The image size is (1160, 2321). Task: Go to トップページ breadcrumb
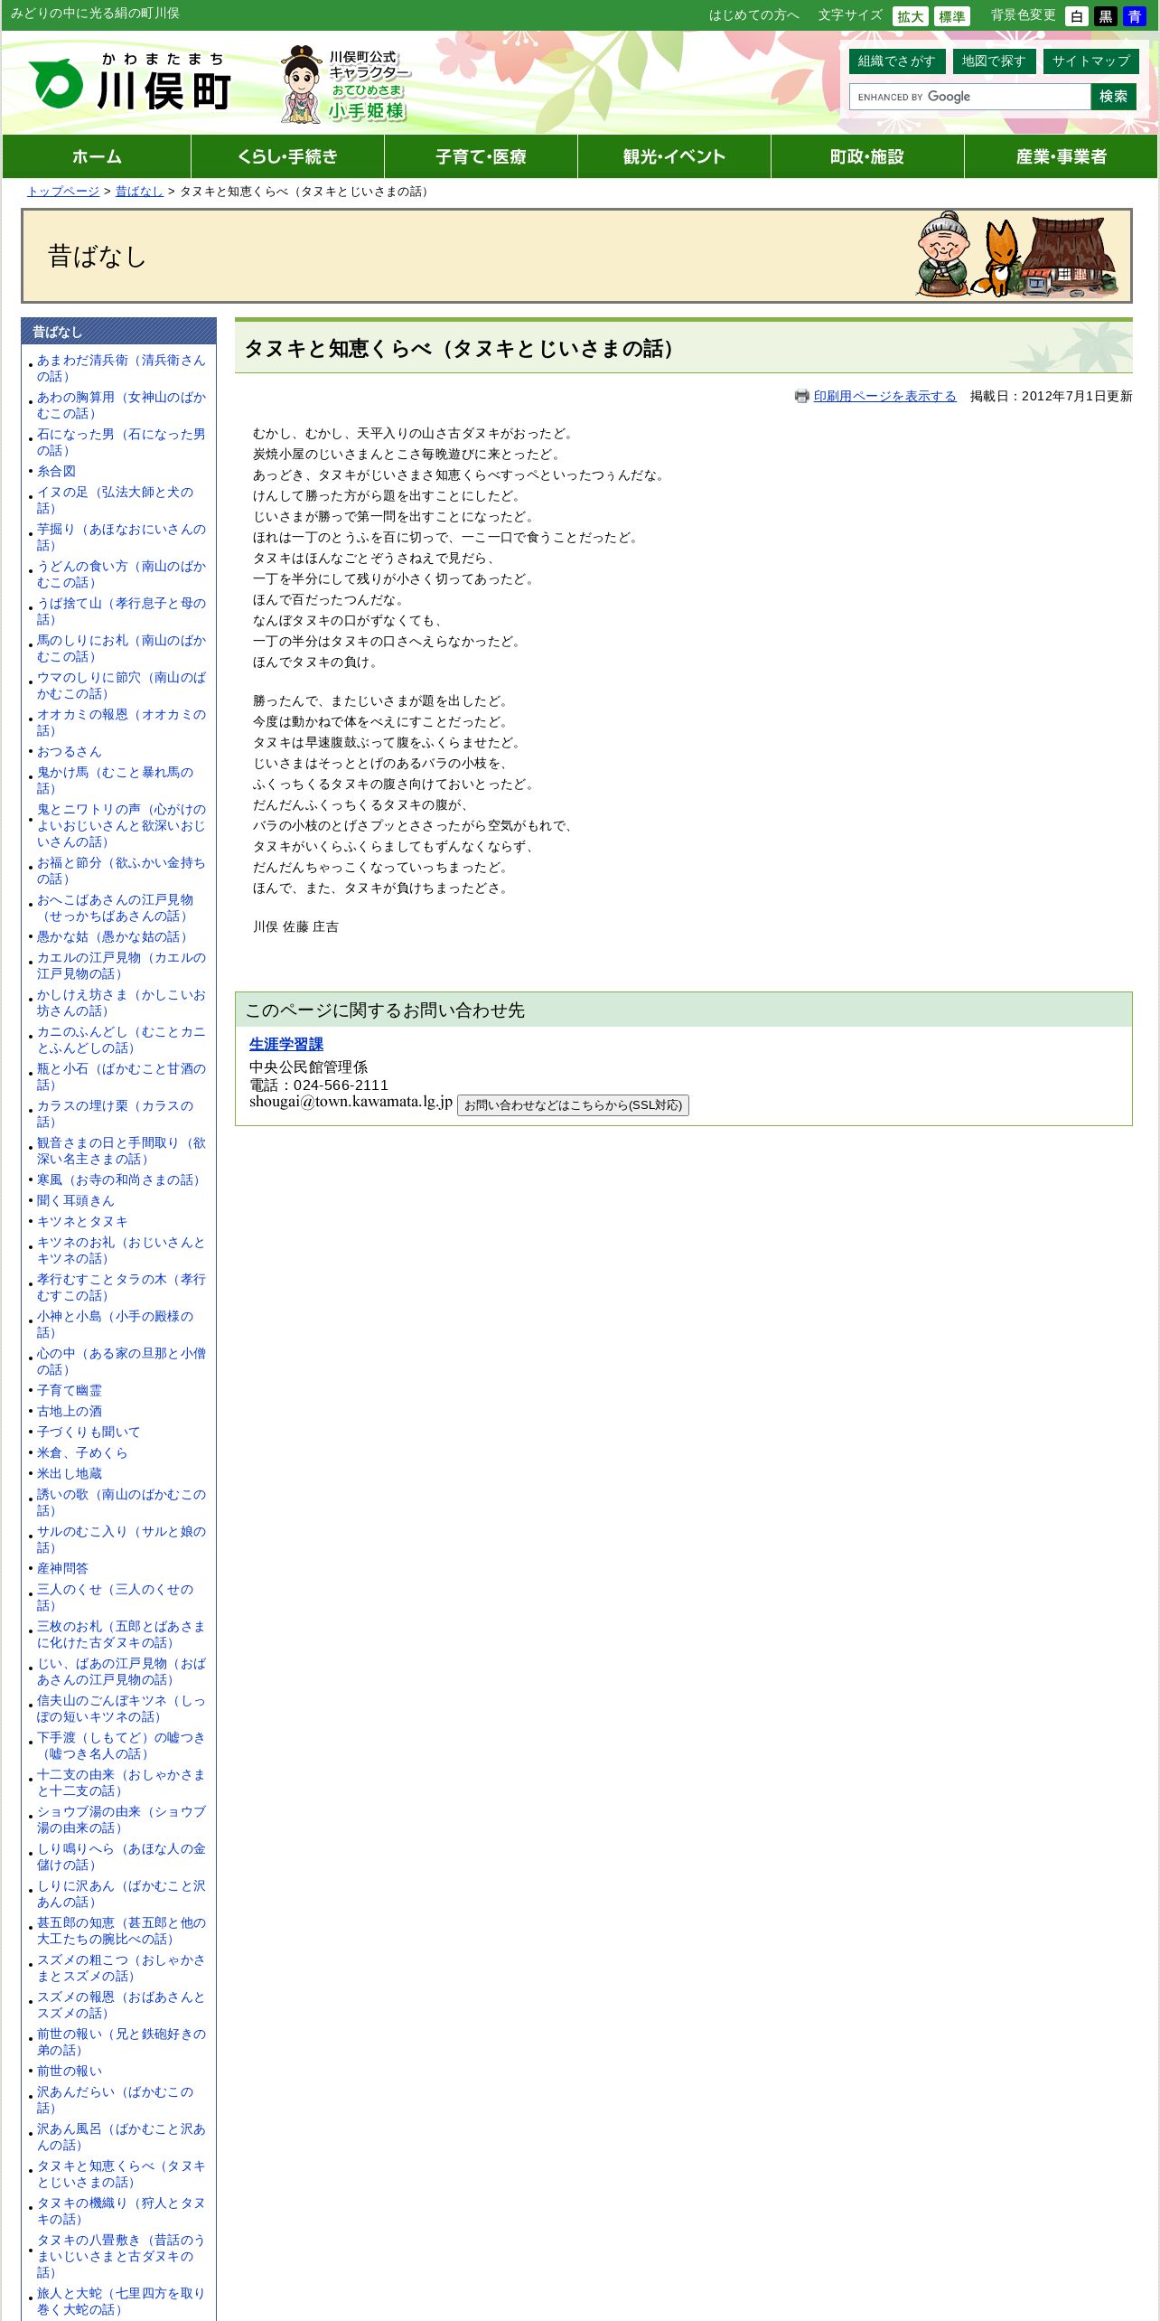[x=63, y=192]
